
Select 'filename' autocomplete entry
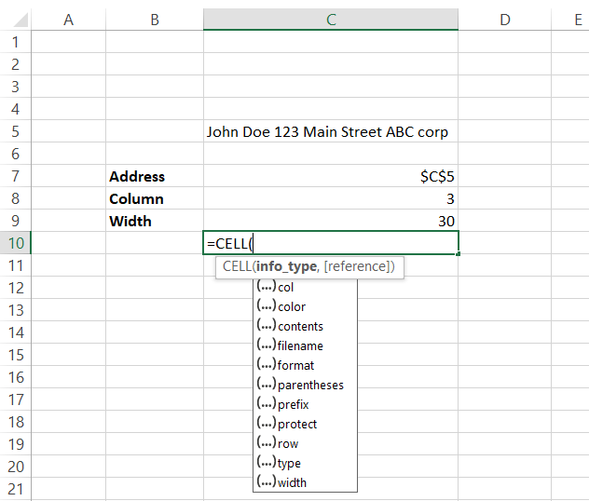point(300,345)
